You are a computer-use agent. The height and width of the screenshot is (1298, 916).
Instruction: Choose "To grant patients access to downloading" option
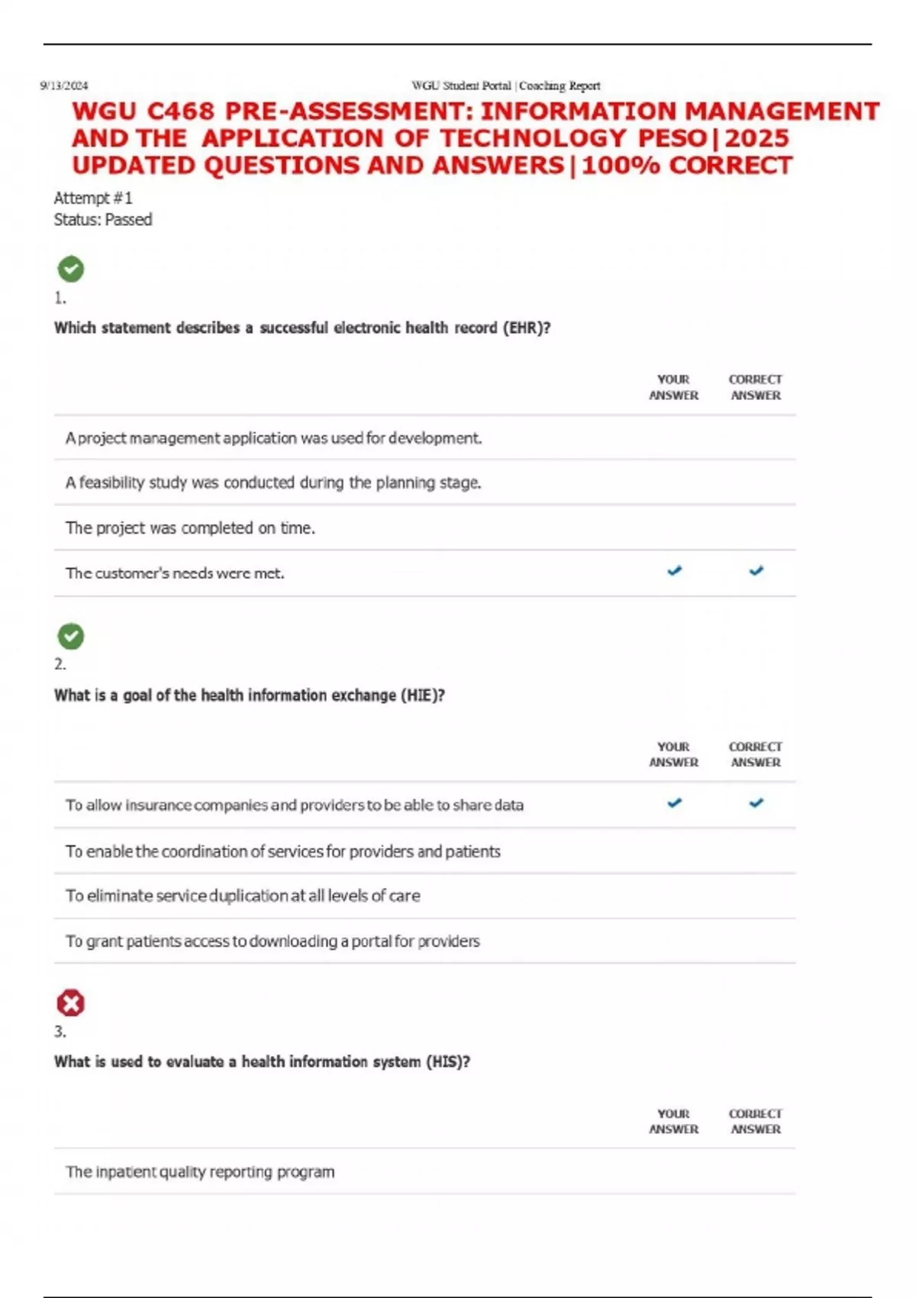(272, 941)
